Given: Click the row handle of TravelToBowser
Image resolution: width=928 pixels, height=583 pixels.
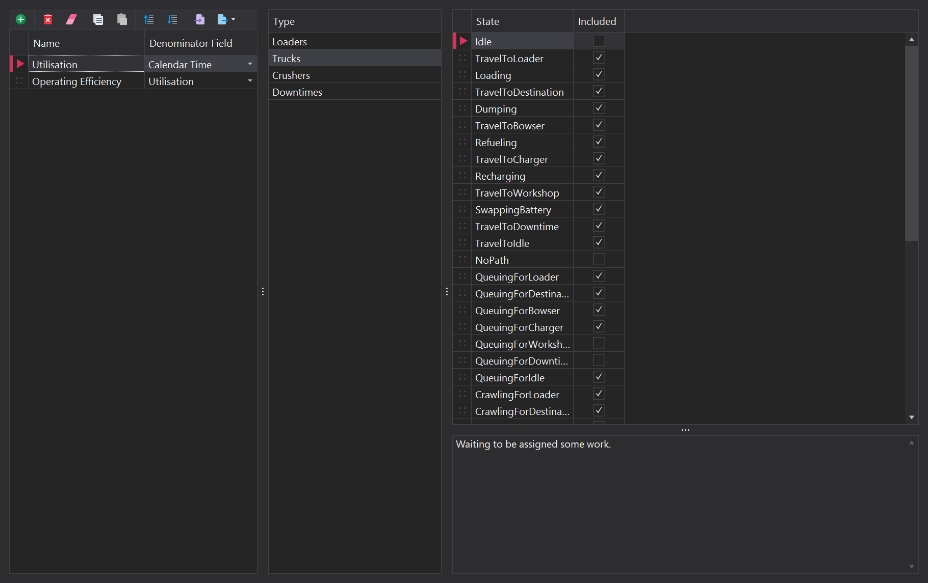Looking at the screenshot, I should [462, 125].
